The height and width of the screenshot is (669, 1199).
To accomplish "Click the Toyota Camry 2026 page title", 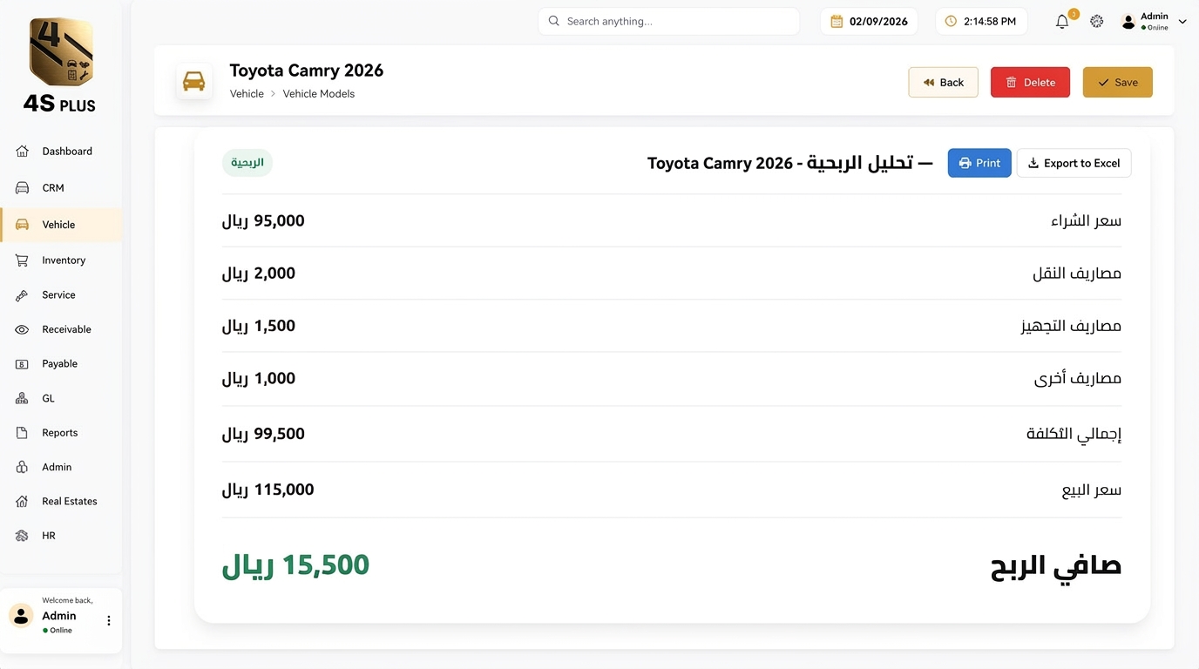I will click(x=307, y=71).
